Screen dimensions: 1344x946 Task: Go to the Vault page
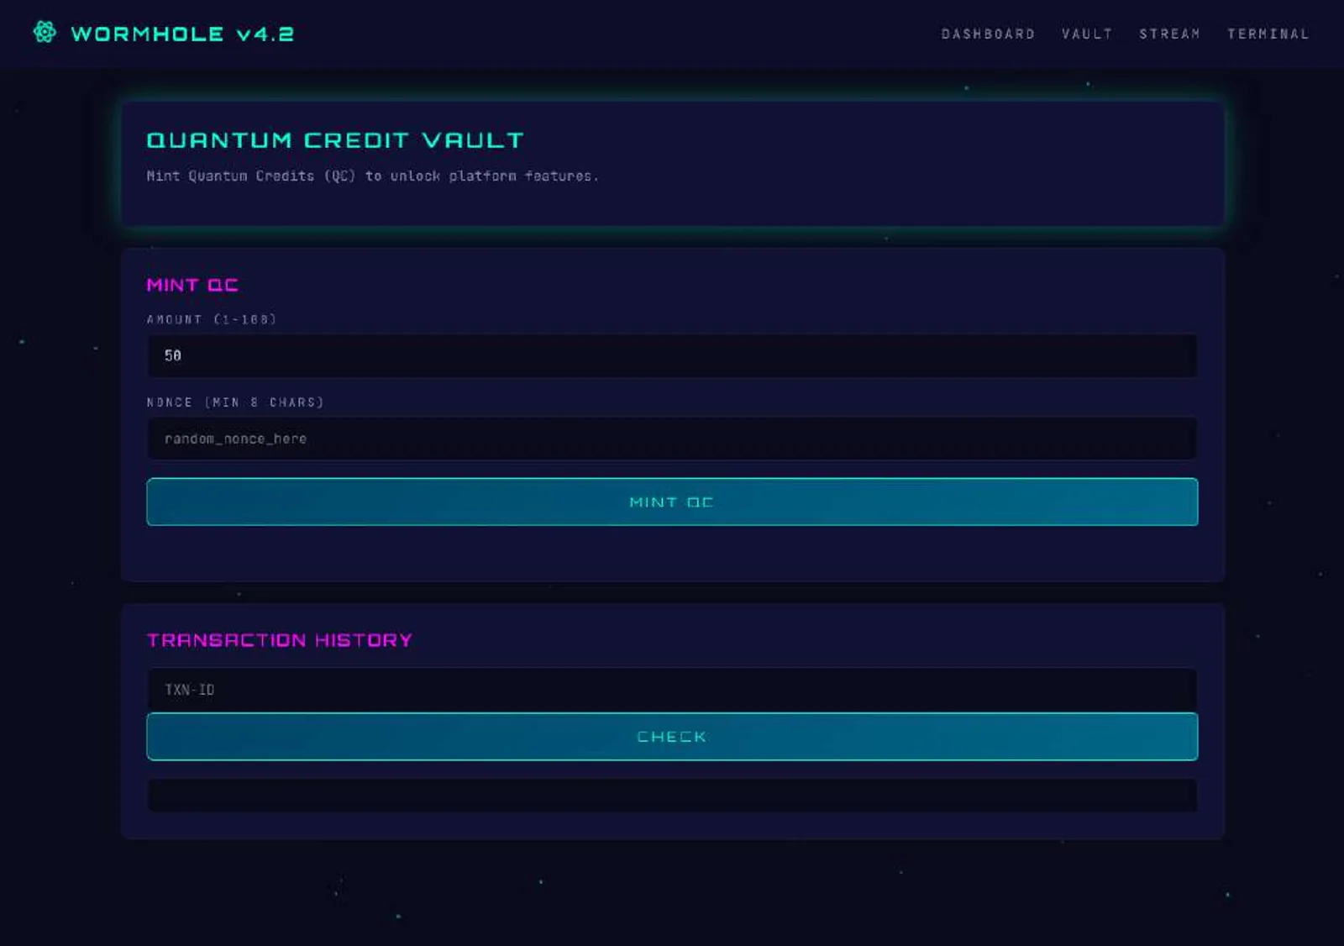point(1087,34)
